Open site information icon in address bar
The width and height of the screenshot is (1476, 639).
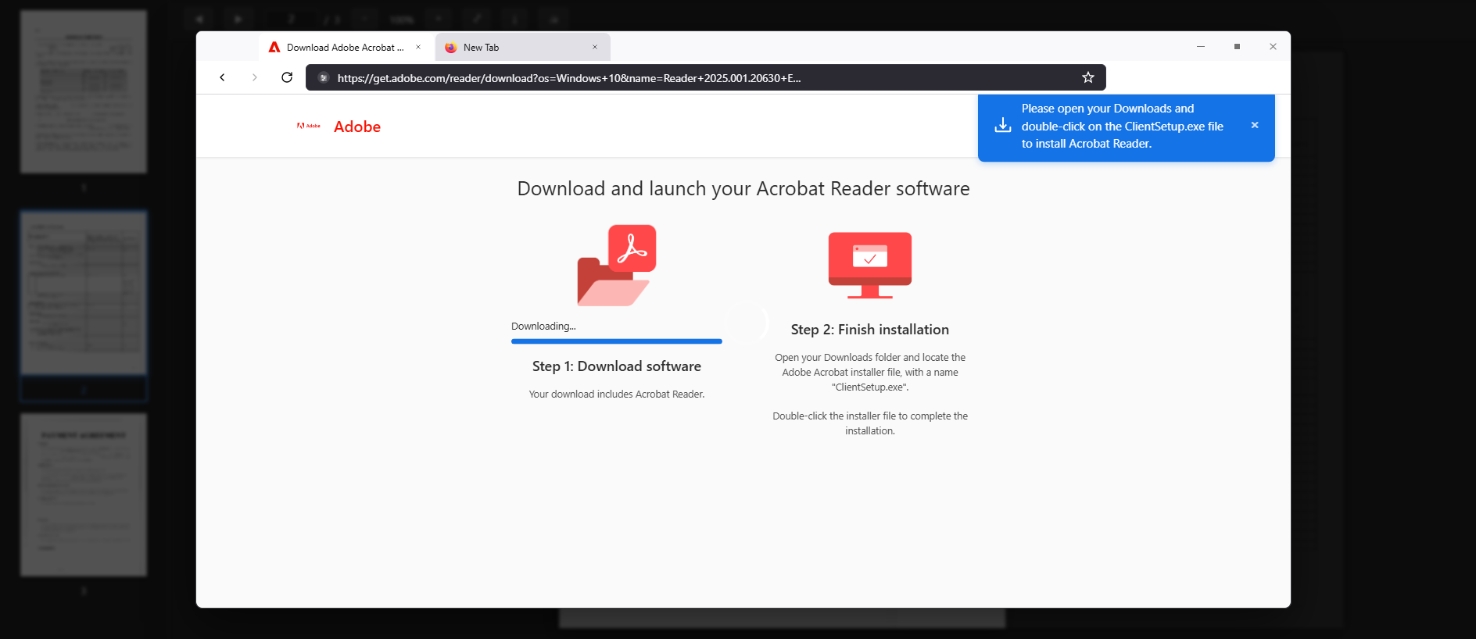324,78
